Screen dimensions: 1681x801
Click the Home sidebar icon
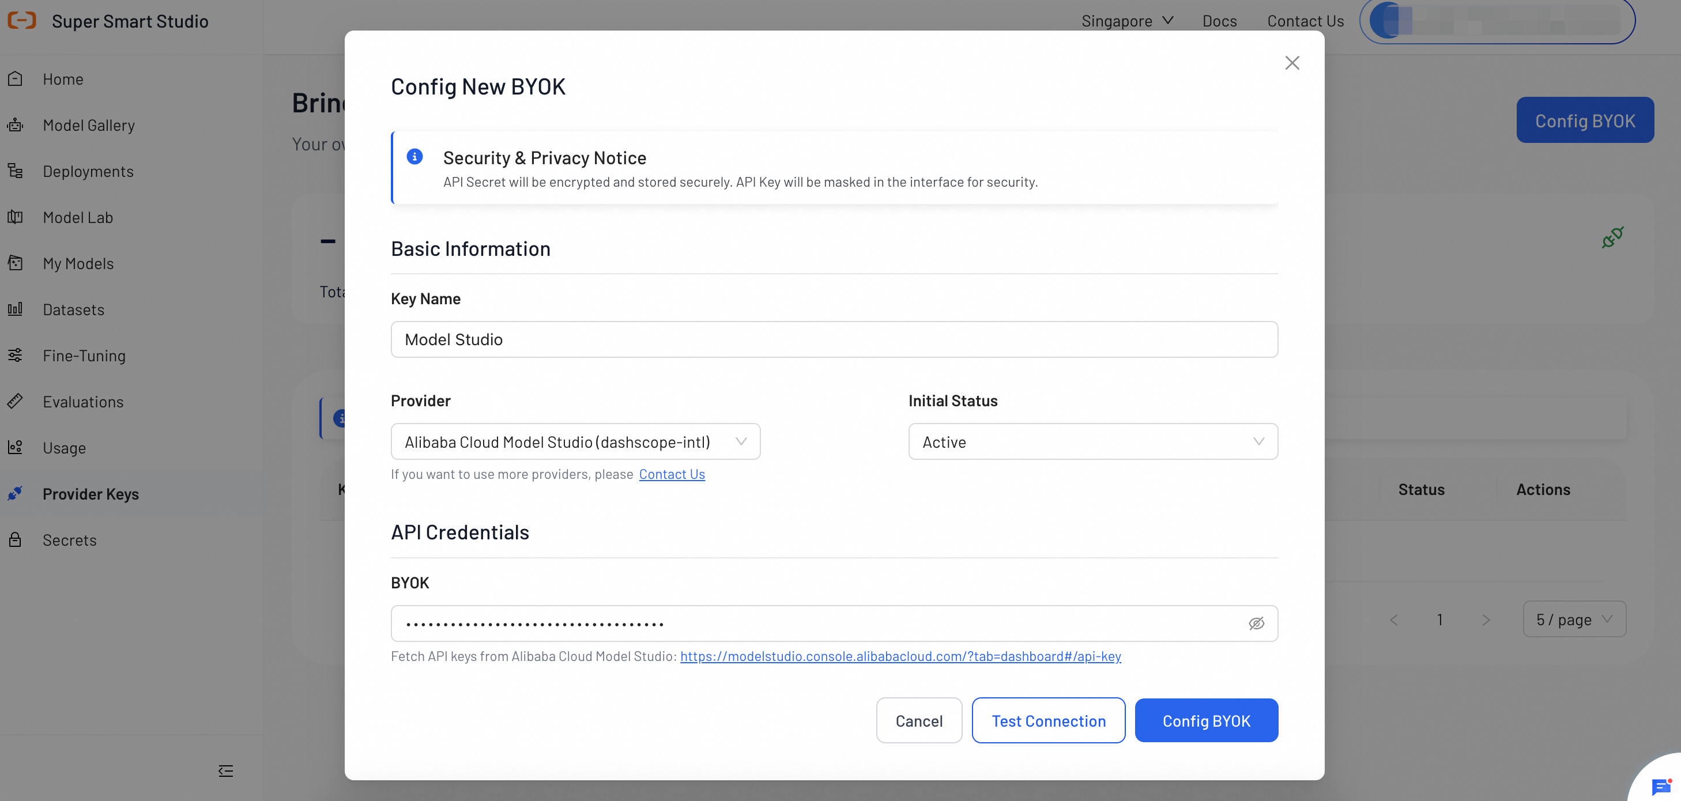point(15,79)
